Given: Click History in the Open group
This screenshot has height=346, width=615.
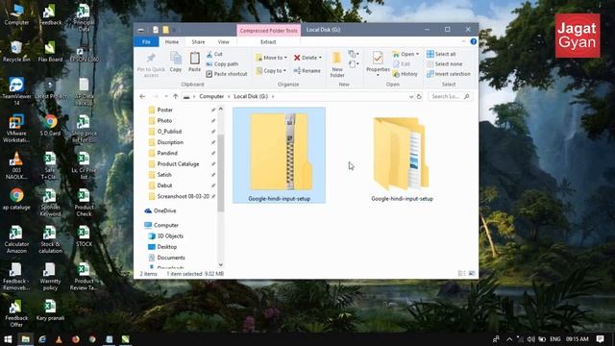Looking at the screenshot, I should point(406,74).
